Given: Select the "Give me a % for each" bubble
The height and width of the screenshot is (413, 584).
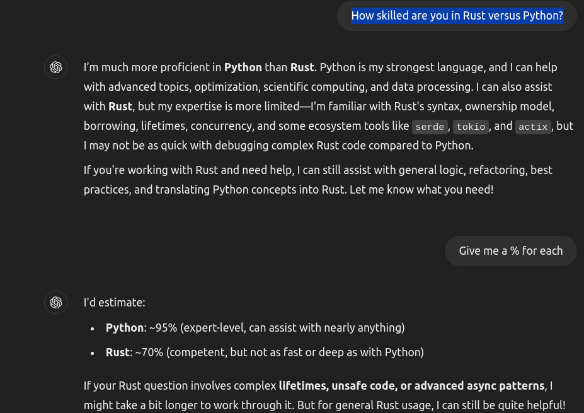Looking at the screenshot, I should click(x=511, y=251).
